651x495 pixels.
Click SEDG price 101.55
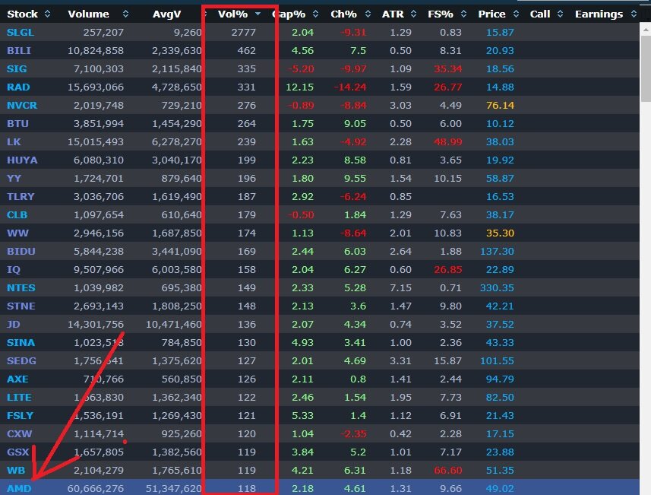497,360
